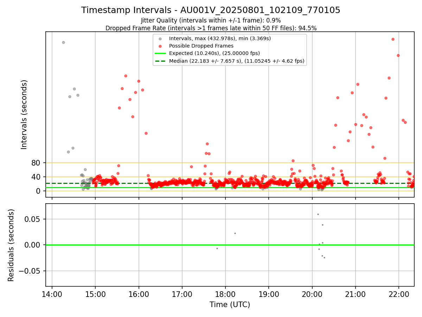Click the solid green line sample in the legend

click(160, 54)
